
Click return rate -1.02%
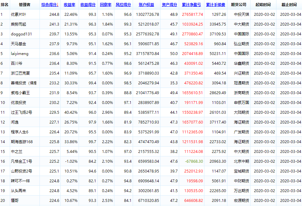[x=71, y=161]
